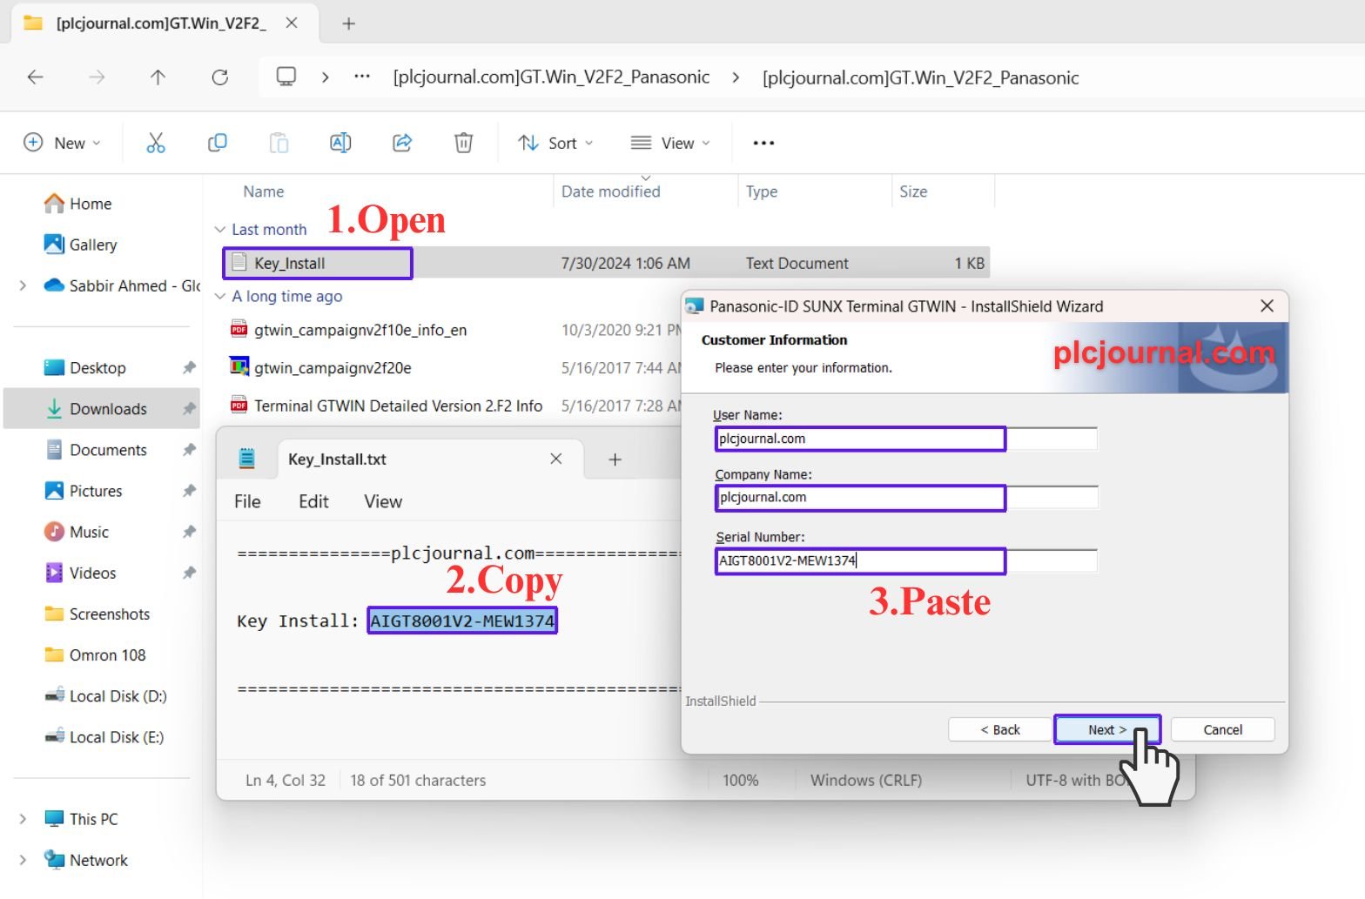Click the Copy icon in Explorer toolbar
The image size is (1365, 899).
pyautogui.click(x=218, y=143)
